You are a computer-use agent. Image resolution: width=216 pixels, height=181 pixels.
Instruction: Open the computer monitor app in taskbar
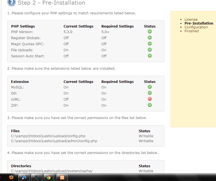tap(24, 177)
